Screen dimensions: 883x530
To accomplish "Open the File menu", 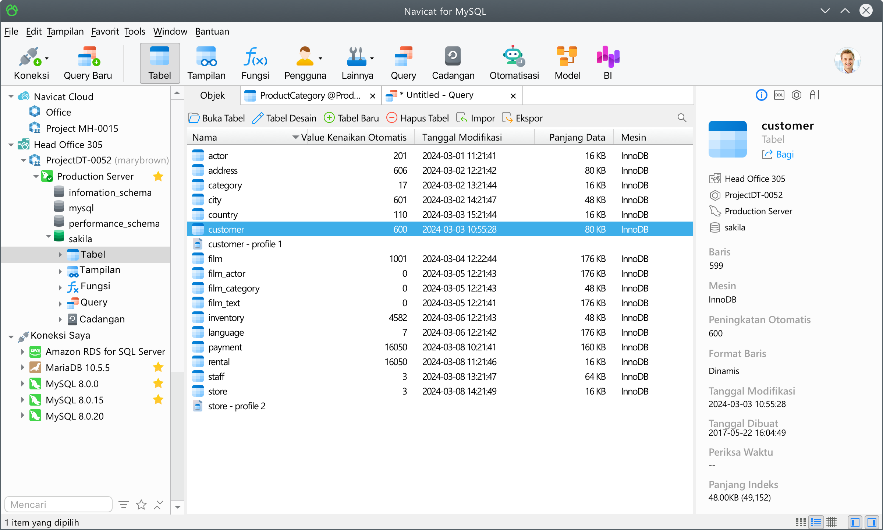I will tap(11, 31).
